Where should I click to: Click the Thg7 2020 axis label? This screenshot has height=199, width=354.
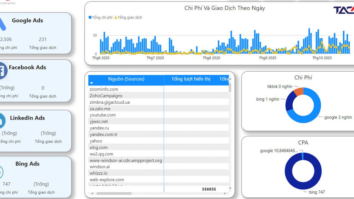tap(155, 58)
